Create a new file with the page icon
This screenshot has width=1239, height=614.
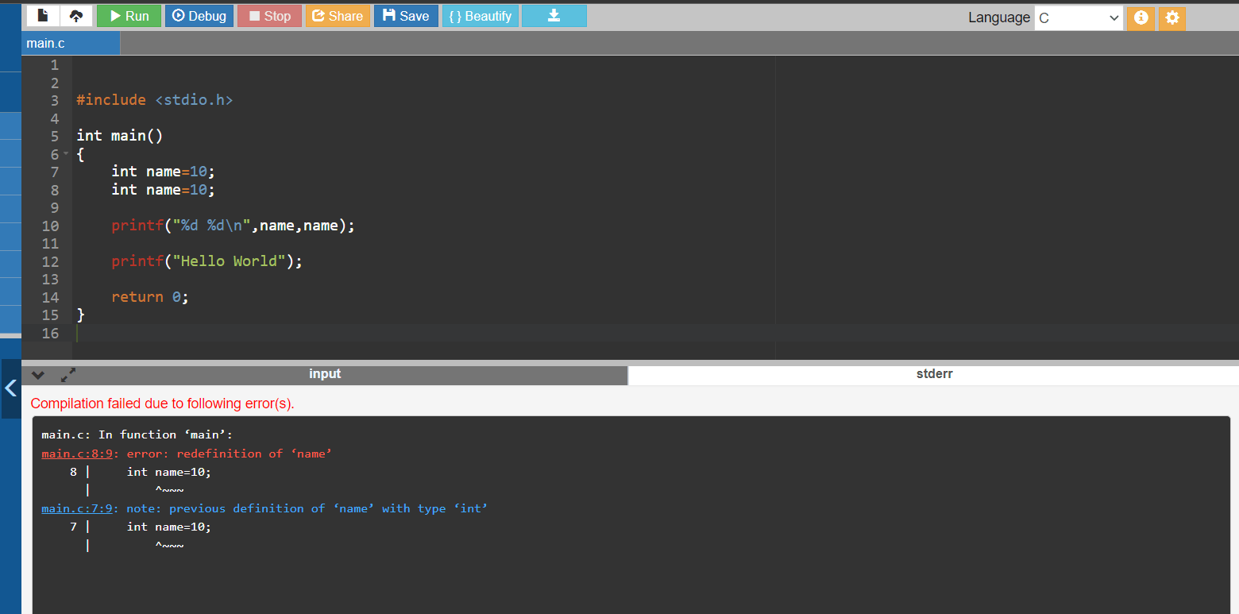point(43,16)
